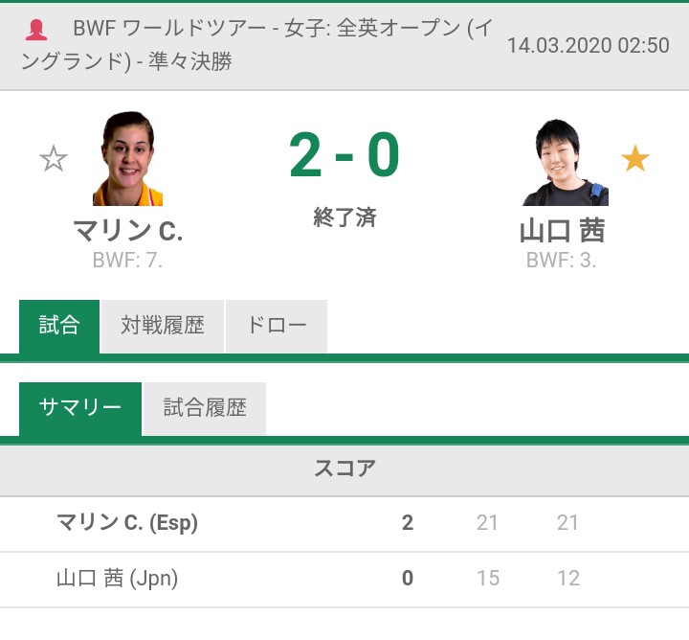Open the ドロー tab
The height and width of the screenshot is (640, 689).
277,326
